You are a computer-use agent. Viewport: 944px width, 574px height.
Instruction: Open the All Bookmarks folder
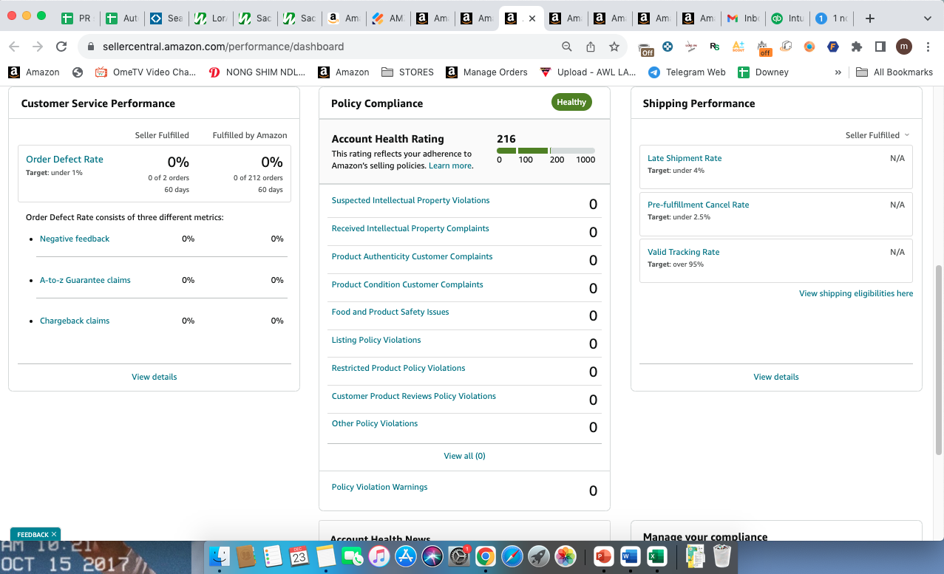click(x=894, y=72)
